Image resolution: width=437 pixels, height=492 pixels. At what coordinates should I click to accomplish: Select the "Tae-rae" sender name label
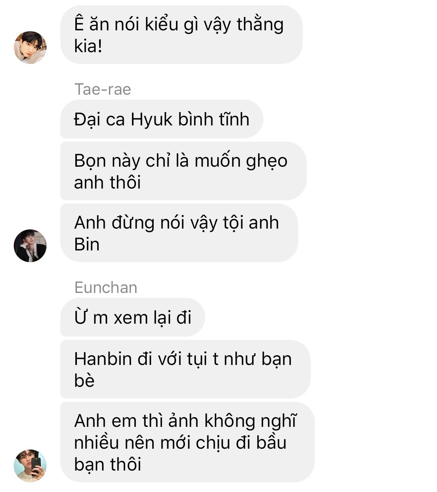(103, 89)
